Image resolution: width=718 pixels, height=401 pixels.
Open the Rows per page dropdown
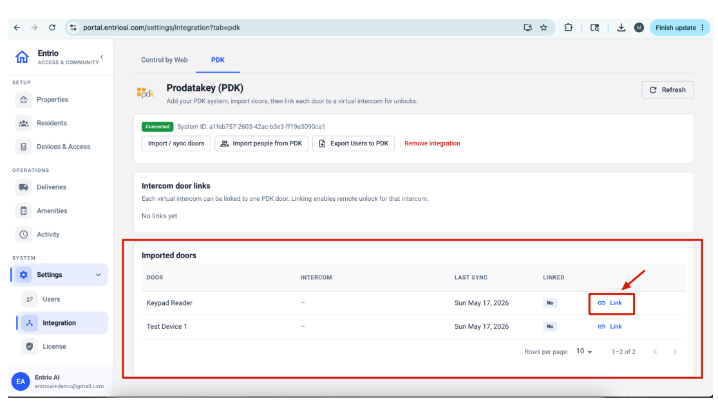coord(584,351)
